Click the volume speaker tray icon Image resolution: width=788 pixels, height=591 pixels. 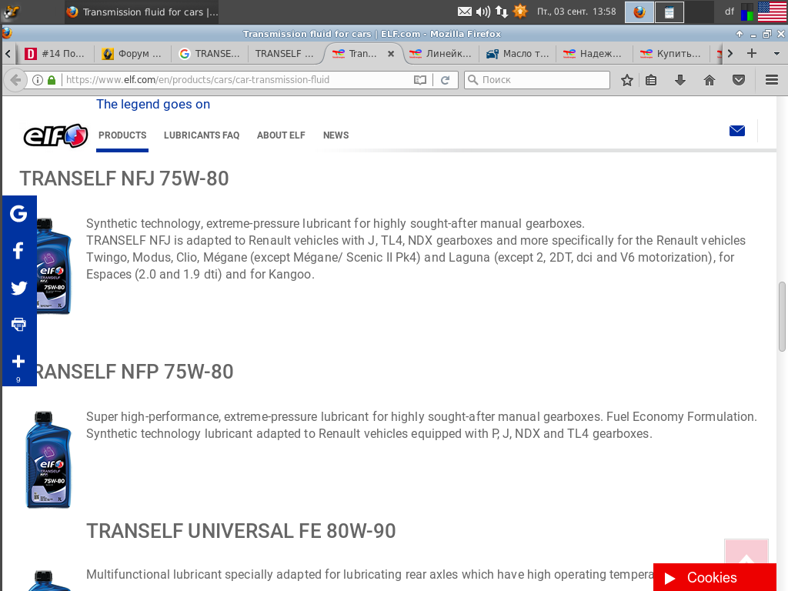pyautogui.click(x=483, y=12)
